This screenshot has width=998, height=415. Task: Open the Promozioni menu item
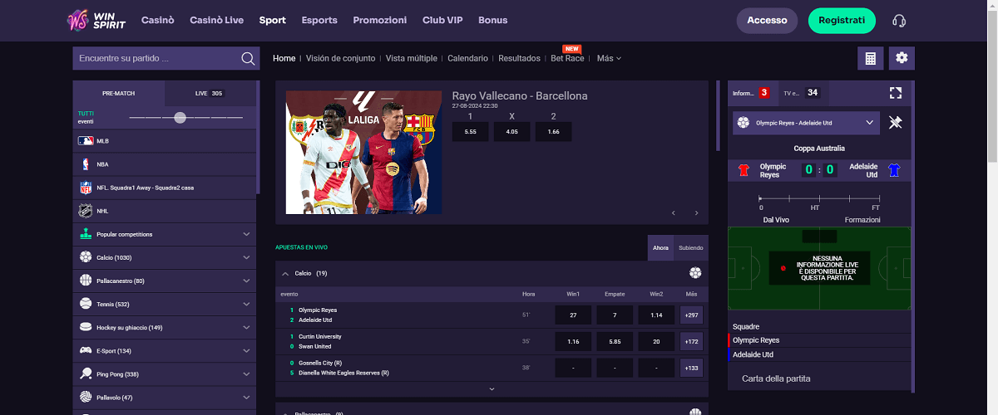coord(380,20)
